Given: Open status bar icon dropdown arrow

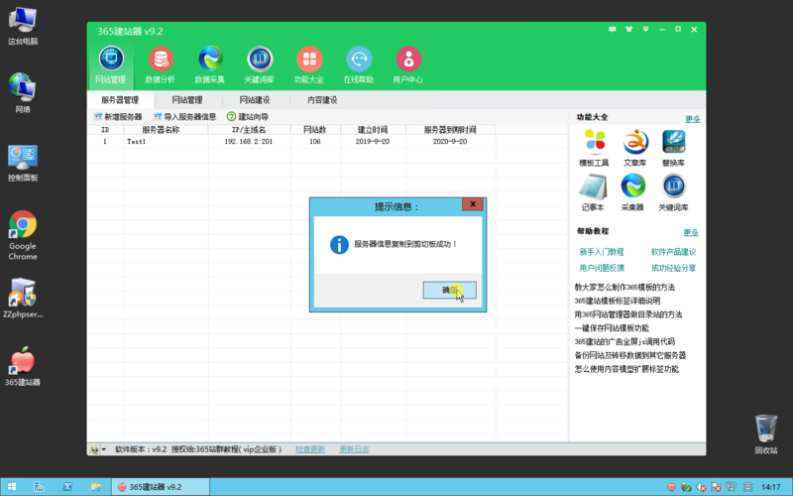Looking at the screenshot, I should (104, 449).
